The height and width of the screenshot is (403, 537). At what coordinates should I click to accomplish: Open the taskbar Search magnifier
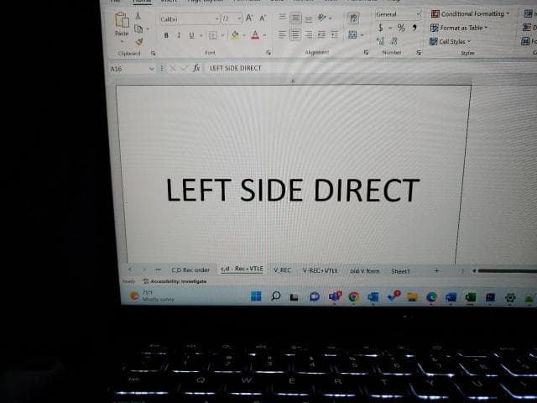pyautogui.click(x=275, y=296)
